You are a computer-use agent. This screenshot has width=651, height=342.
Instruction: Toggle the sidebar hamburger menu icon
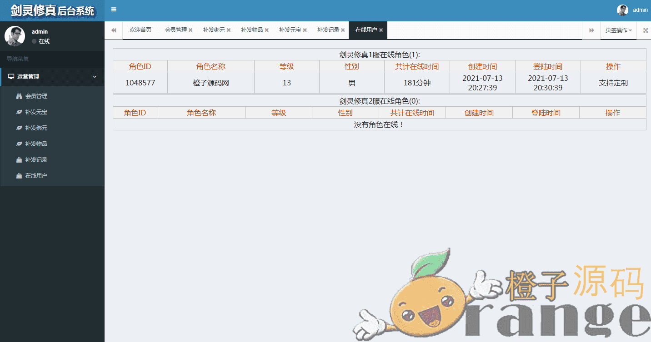click(114, 10)
